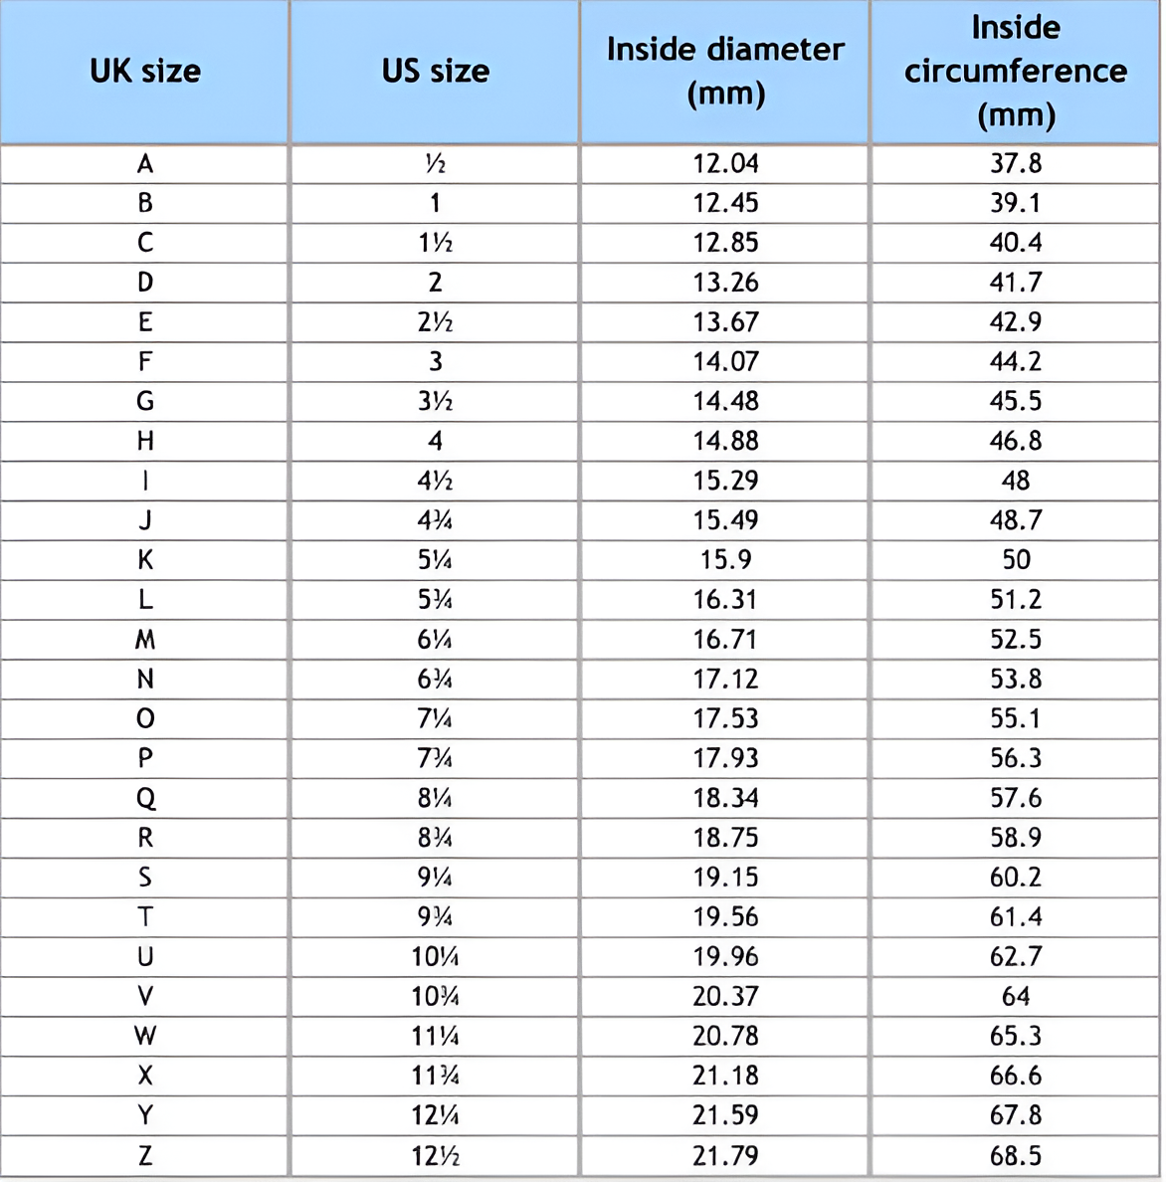
Task: Select the 17.12 diameter cell
Action: [x=725, y=679]
